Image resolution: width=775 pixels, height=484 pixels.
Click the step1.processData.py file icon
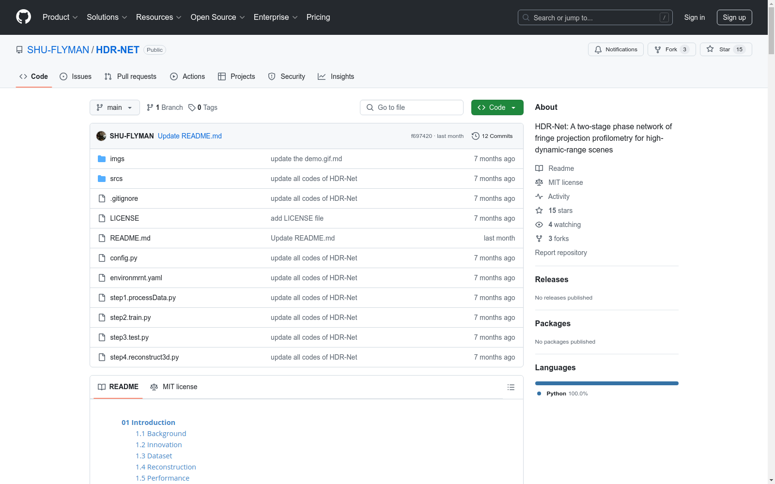coord(102,298)
